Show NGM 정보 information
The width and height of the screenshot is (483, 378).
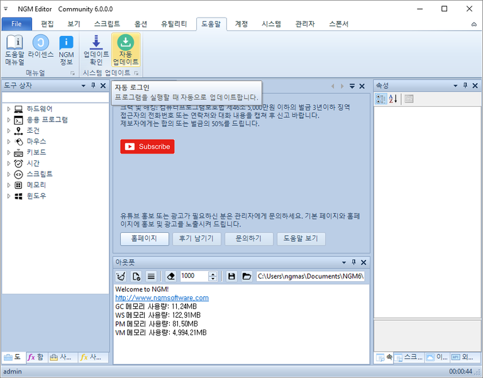pyautogui.click(x=66, y=50)
